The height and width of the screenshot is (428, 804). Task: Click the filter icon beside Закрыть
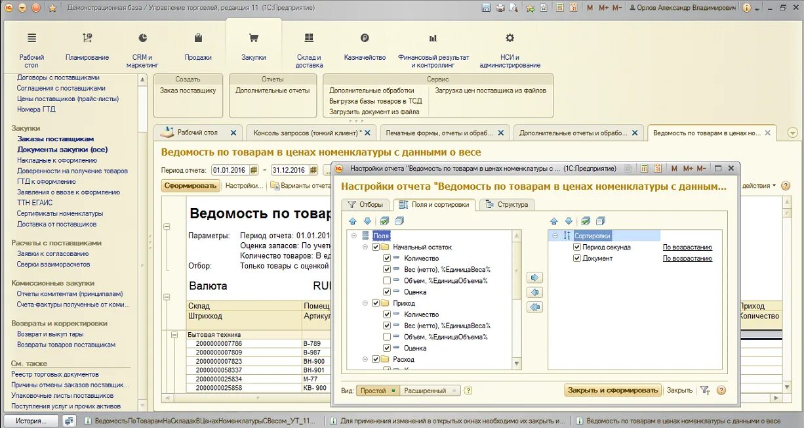705,390
